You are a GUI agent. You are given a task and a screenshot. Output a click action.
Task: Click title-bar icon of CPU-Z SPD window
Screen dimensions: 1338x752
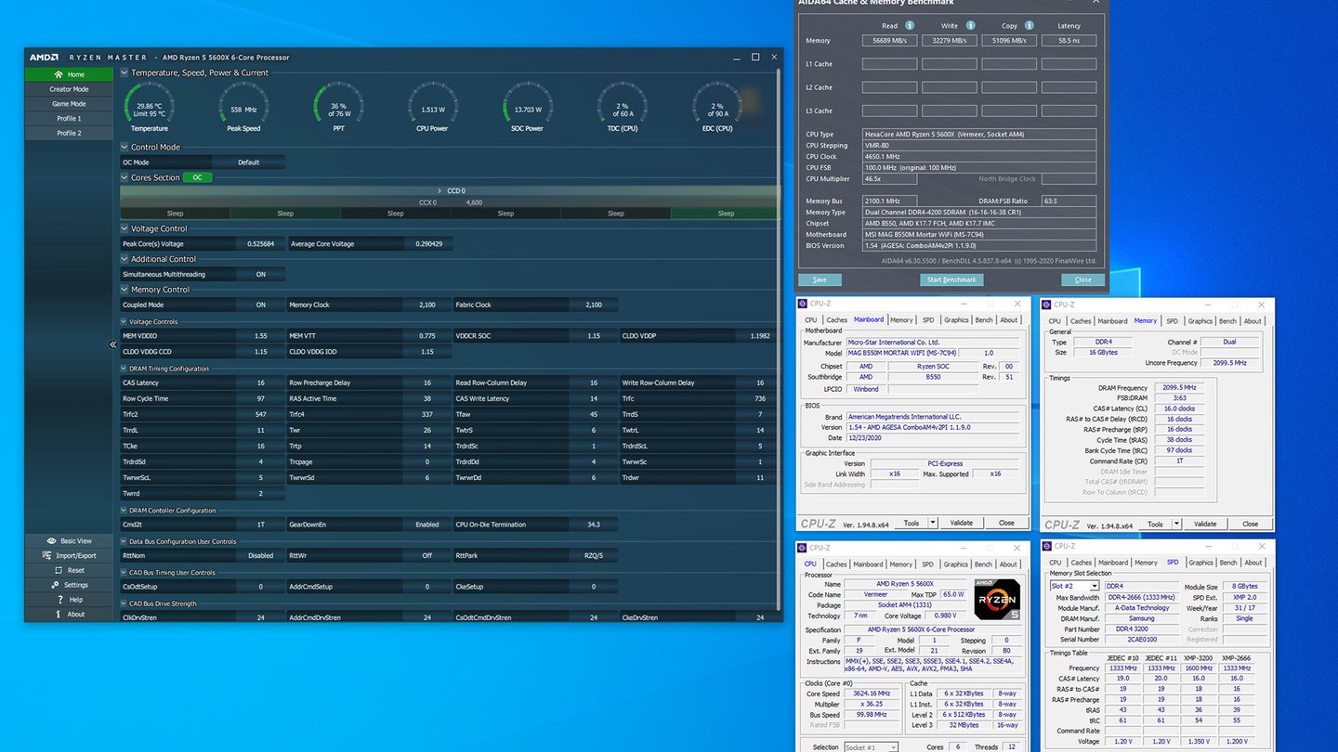point(1047,547)
